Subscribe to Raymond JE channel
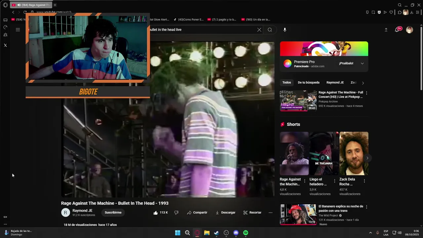Image resolution: width=423 pixels, height=238 pixels. click(113, 213)
